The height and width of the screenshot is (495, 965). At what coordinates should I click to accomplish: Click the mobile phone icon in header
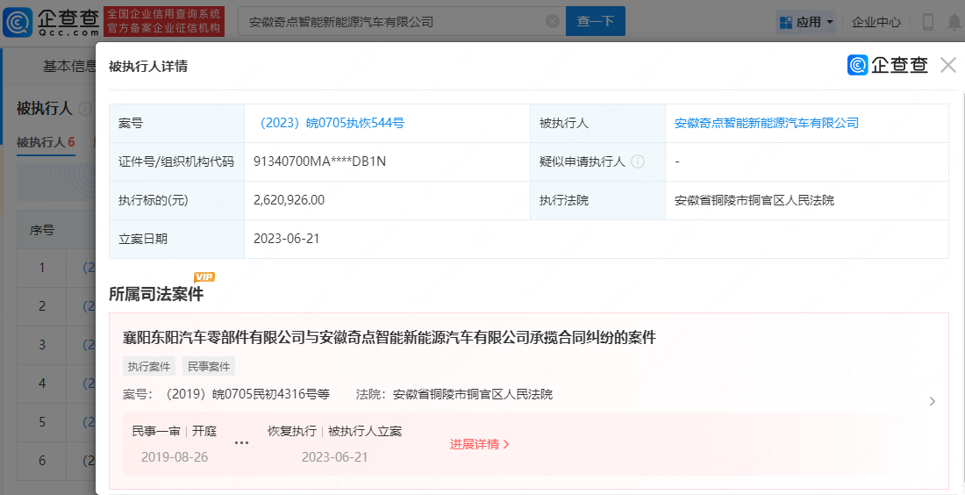[x=928, y=22]
